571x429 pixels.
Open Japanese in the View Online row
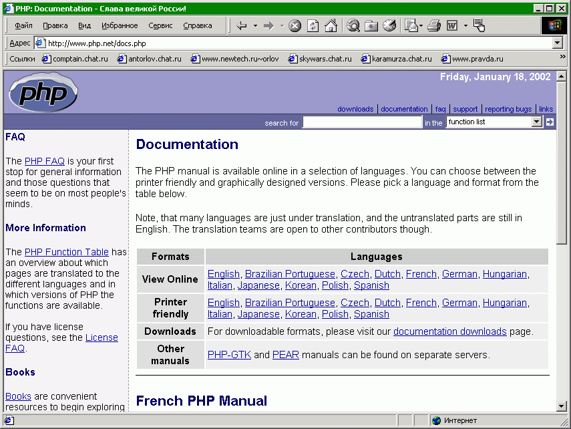[x=258, y=285]
